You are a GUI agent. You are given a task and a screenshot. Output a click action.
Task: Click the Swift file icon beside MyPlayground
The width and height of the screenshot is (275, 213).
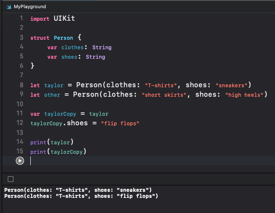coord(9,7)
